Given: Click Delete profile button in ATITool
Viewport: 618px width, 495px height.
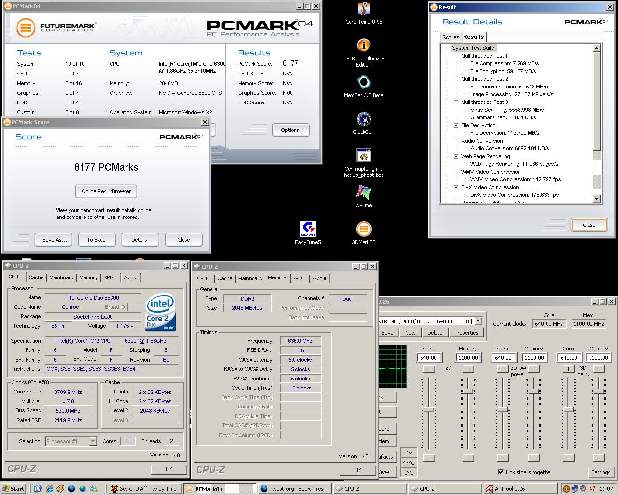Looking at the screenshot, I should [x=435, y=333].
